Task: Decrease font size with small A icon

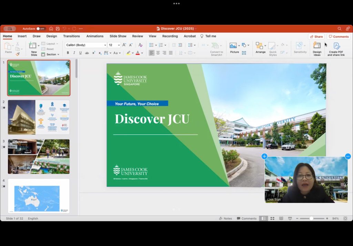Action: (x=131, y=45)
